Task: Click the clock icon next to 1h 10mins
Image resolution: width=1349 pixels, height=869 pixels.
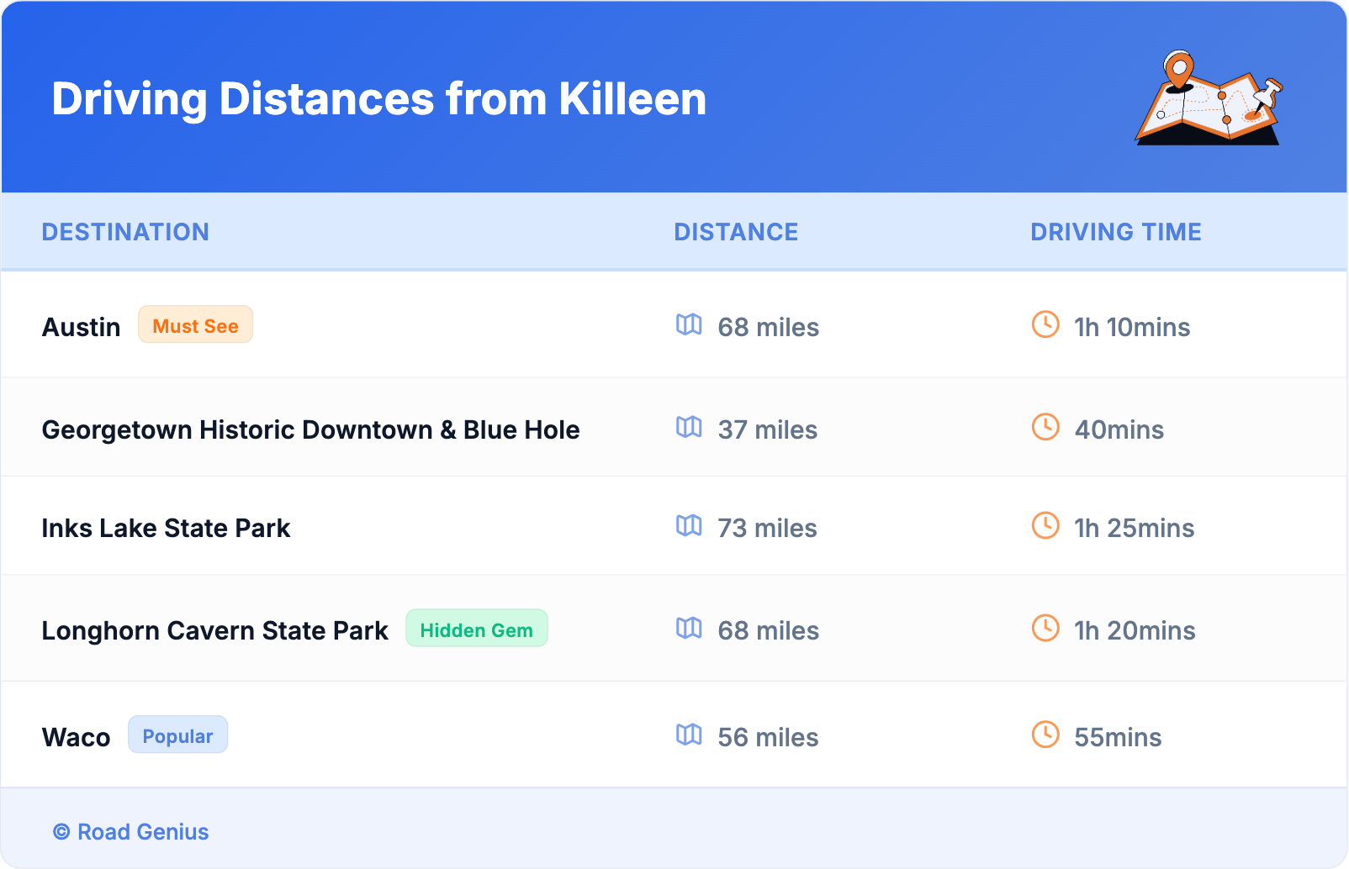Action: tap(1045, 324)
